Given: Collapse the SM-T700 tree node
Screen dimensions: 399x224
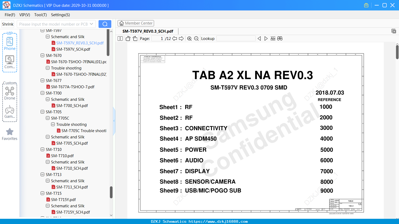Looking at the screenshot, I should [42, 93].
